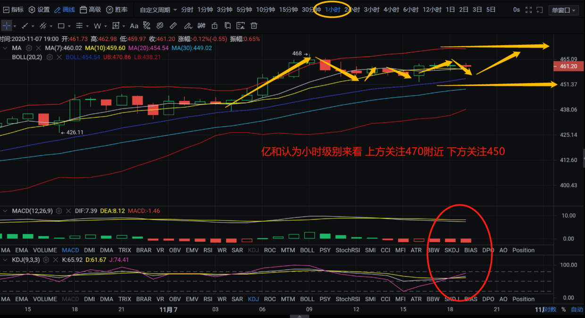Screen dimensions: 585x318
Task: Click the 461.20 current price label
Action: click(568, 67)
